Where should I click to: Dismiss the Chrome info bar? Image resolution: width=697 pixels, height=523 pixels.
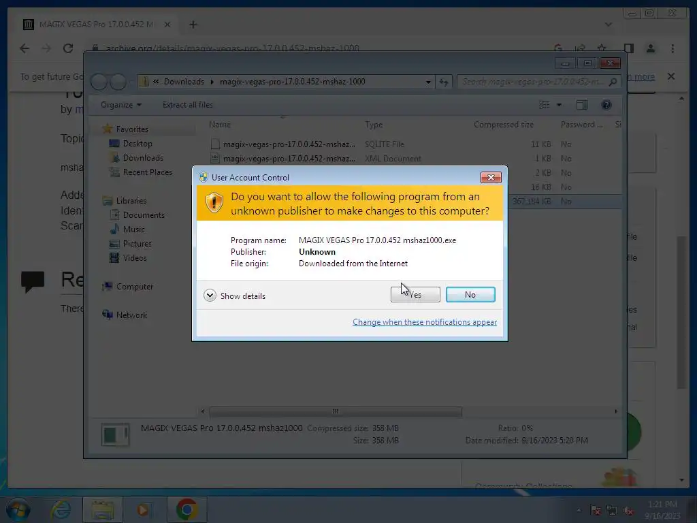[671, 76]
